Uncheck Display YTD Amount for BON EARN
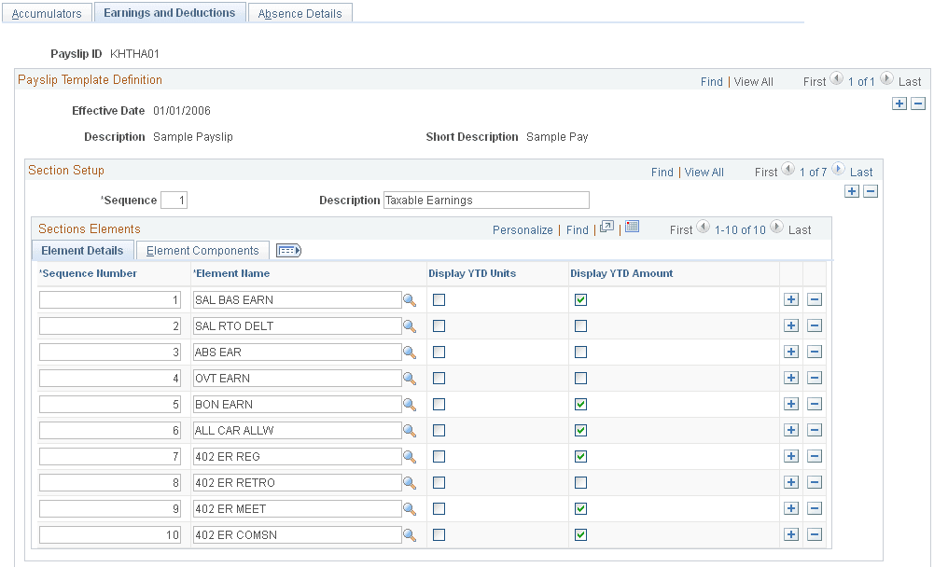The image size is (934, 567). click(581, 404)
